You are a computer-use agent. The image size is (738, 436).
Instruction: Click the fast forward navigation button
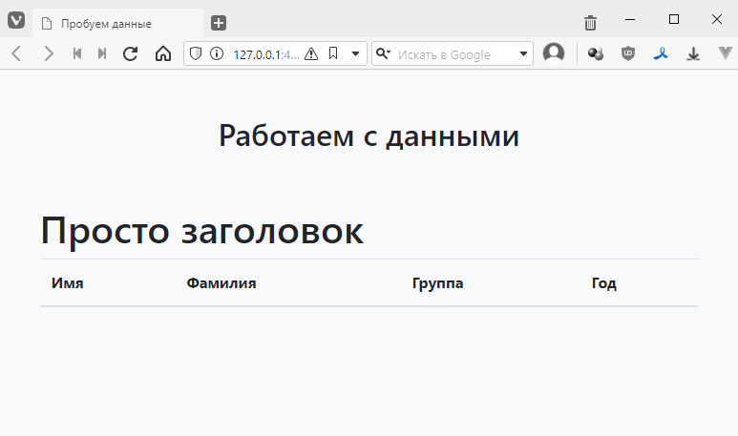[102, 54]
